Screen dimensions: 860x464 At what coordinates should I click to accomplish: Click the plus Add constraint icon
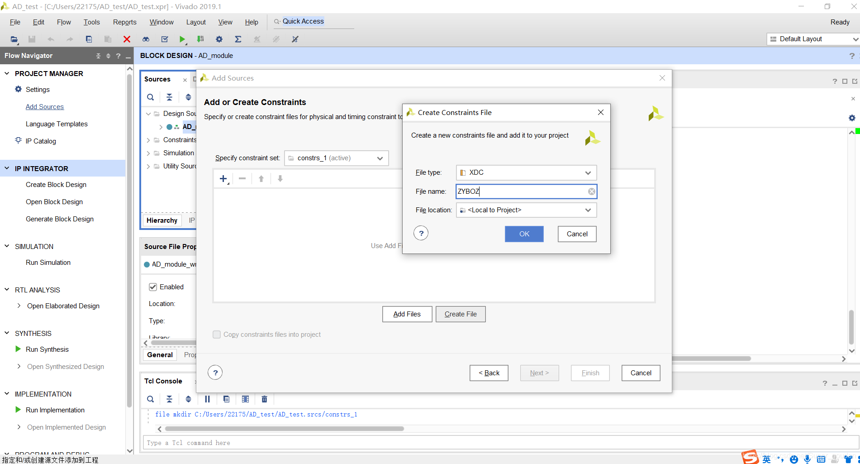click(x=223, y=179)
